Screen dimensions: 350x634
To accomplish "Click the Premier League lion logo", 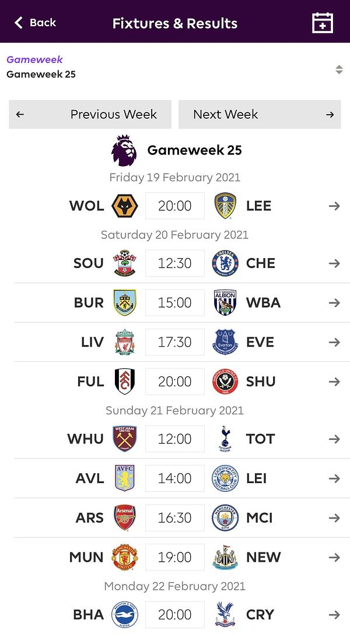I will [x=124, y=150].
